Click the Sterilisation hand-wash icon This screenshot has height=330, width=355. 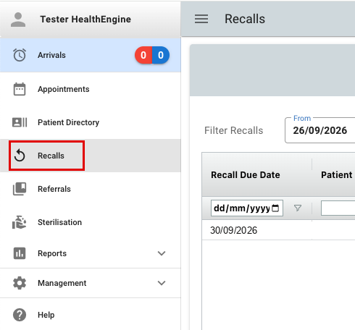20,222
